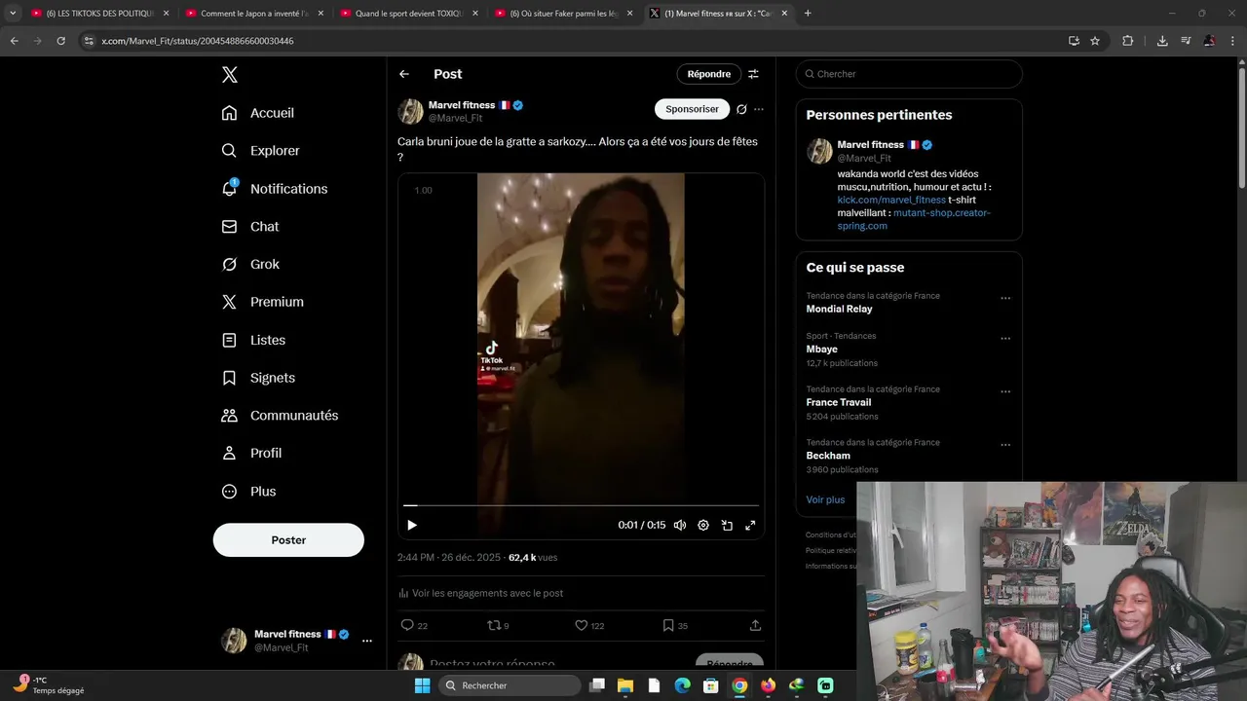
Task: Click the address bar URL
Action: tap(198, 41)
